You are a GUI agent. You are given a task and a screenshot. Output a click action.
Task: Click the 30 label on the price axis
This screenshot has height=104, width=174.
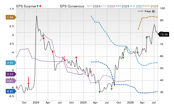point(161,92)
